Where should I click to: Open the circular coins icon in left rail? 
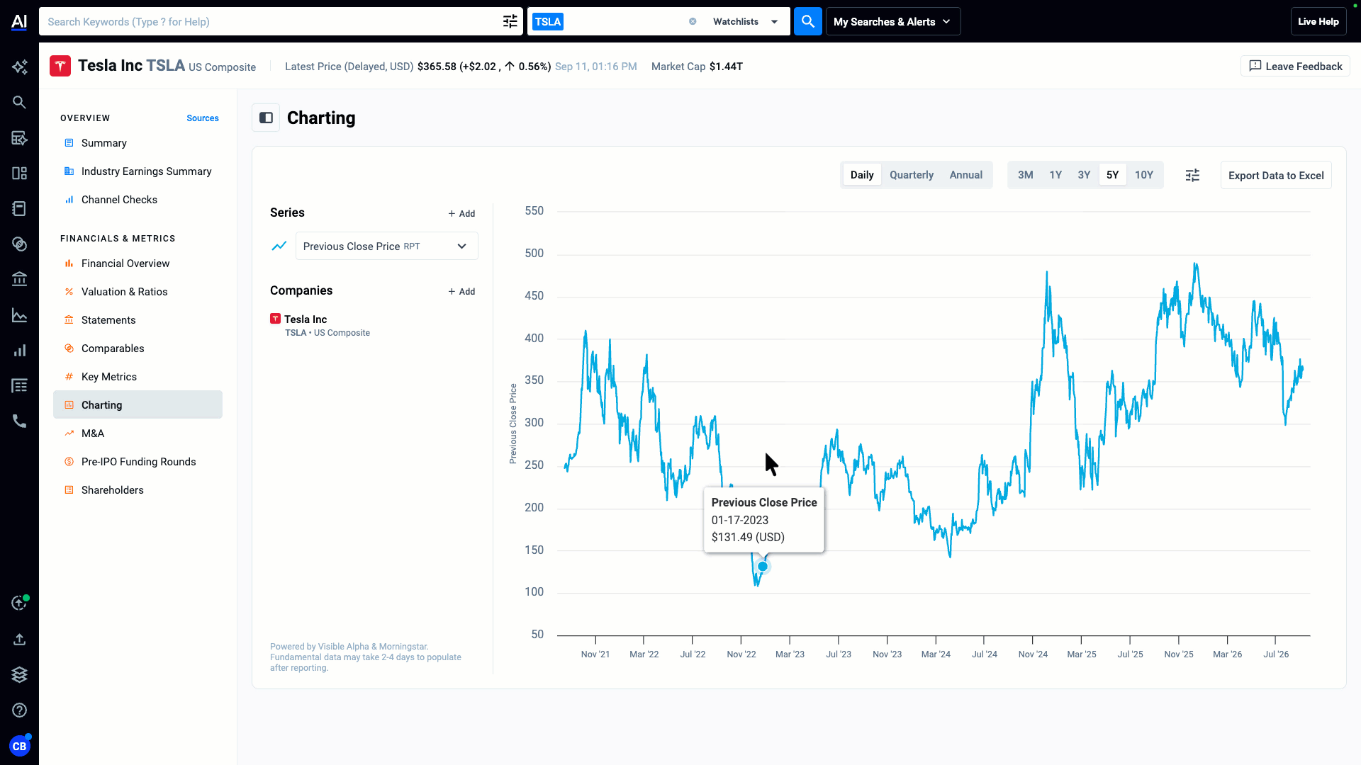point(19,244)
